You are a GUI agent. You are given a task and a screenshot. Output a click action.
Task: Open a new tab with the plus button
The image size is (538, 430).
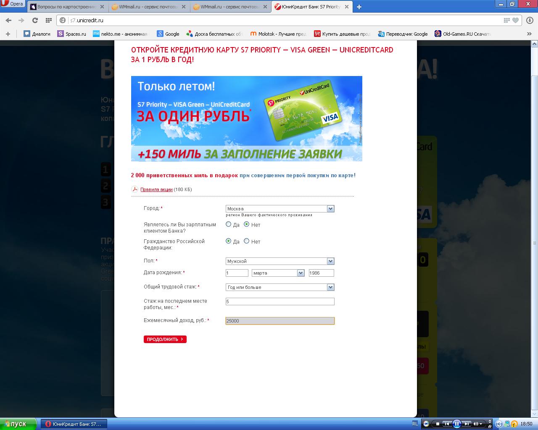tap(359, 7)
